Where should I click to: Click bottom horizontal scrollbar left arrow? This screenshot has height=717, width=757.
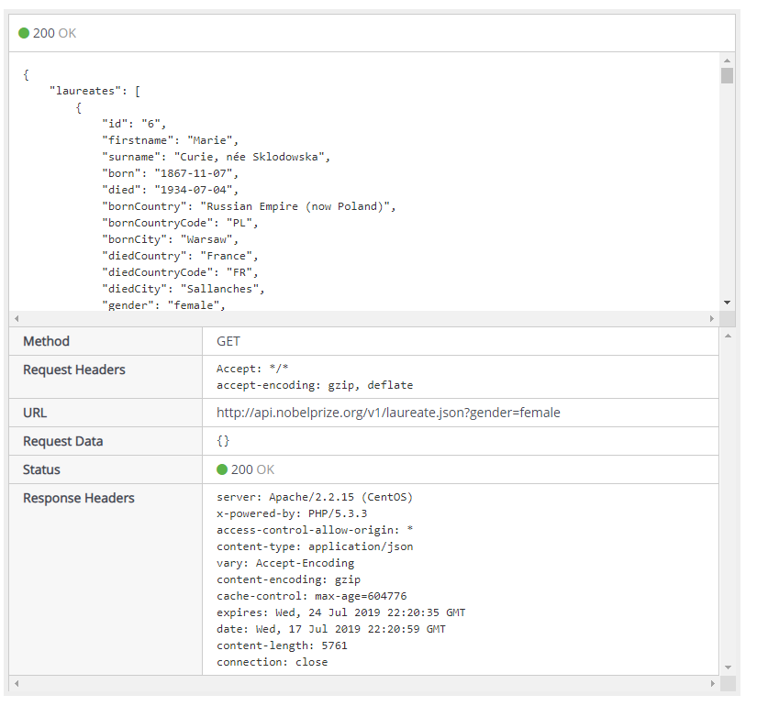pos(16,684)
